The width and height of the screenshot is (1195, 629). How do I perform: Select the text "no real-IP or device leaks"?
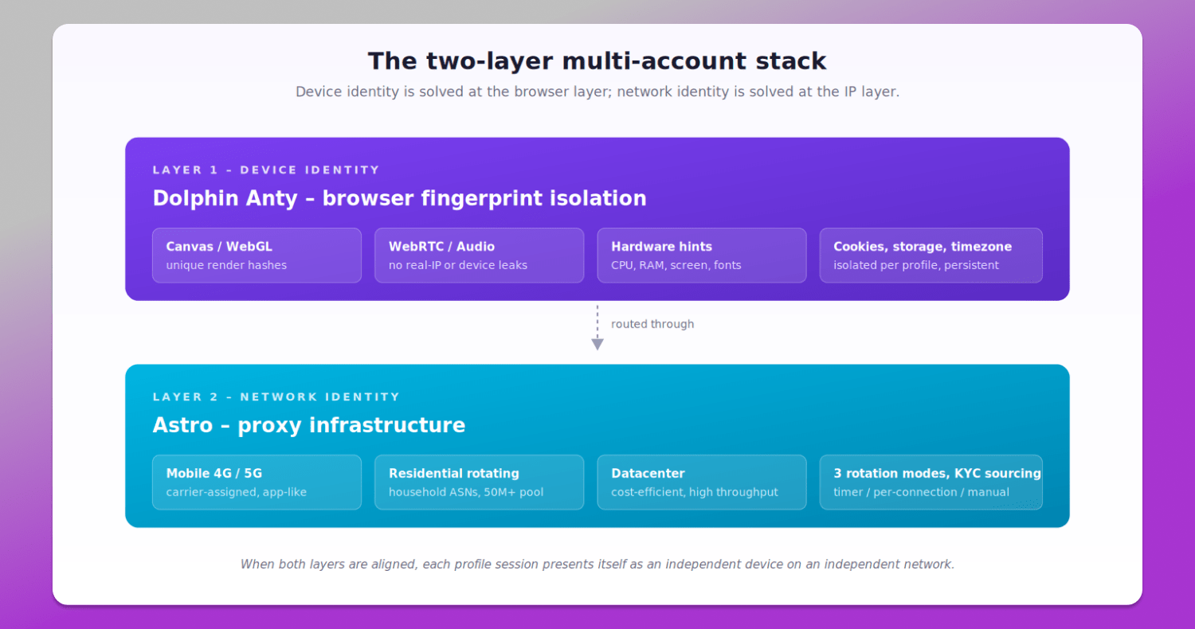point(458,265)
